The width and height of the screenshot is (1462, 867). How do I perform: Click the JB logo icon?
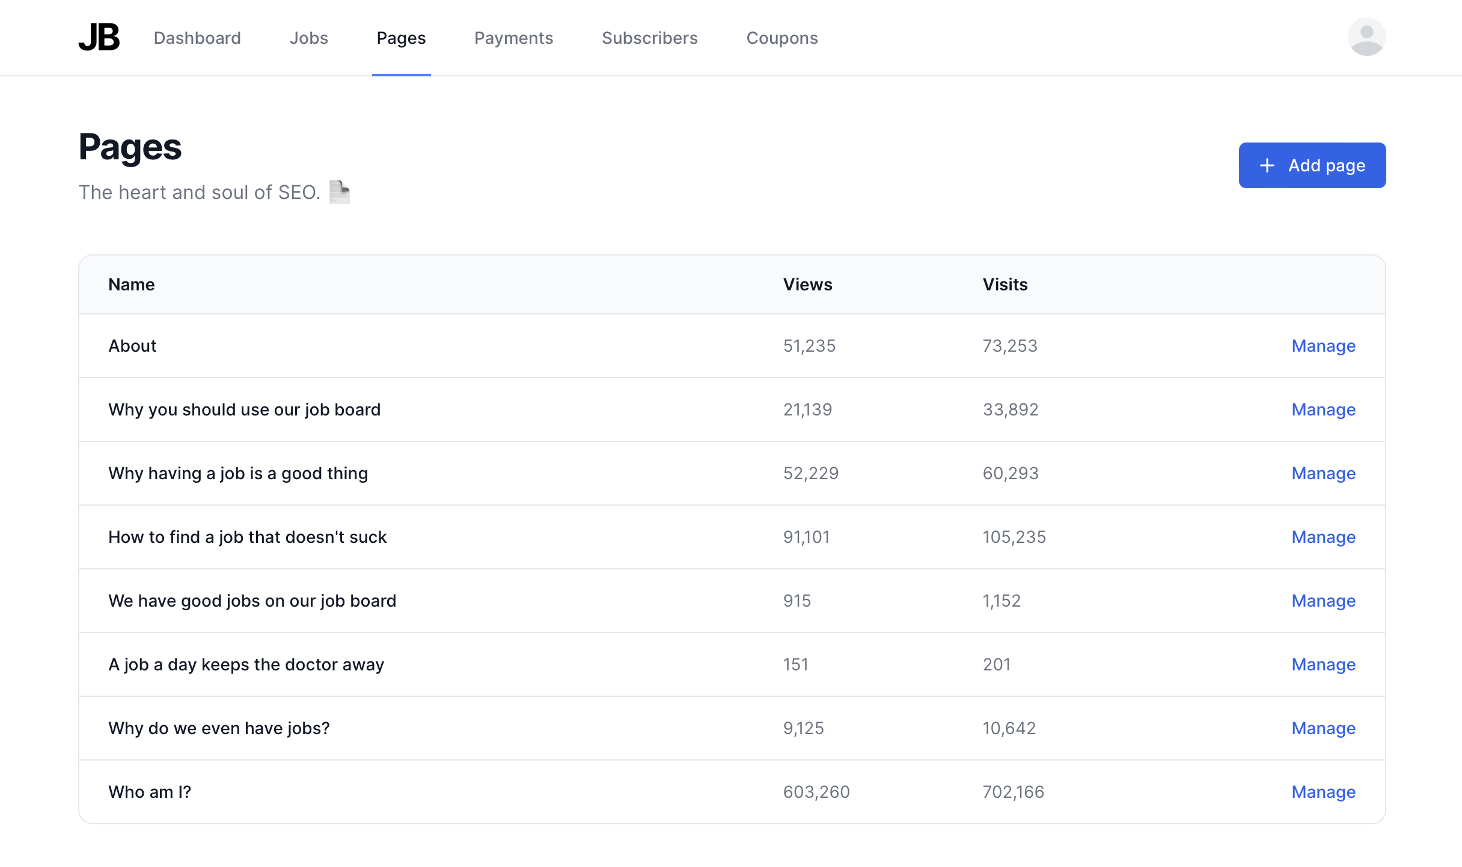click(x=98, y=37)
